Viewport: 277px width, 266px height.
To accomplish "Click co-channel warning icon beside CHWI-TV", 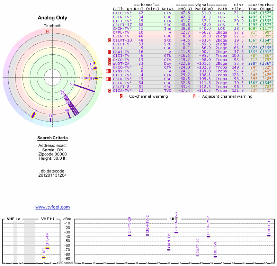I will 110,52.
